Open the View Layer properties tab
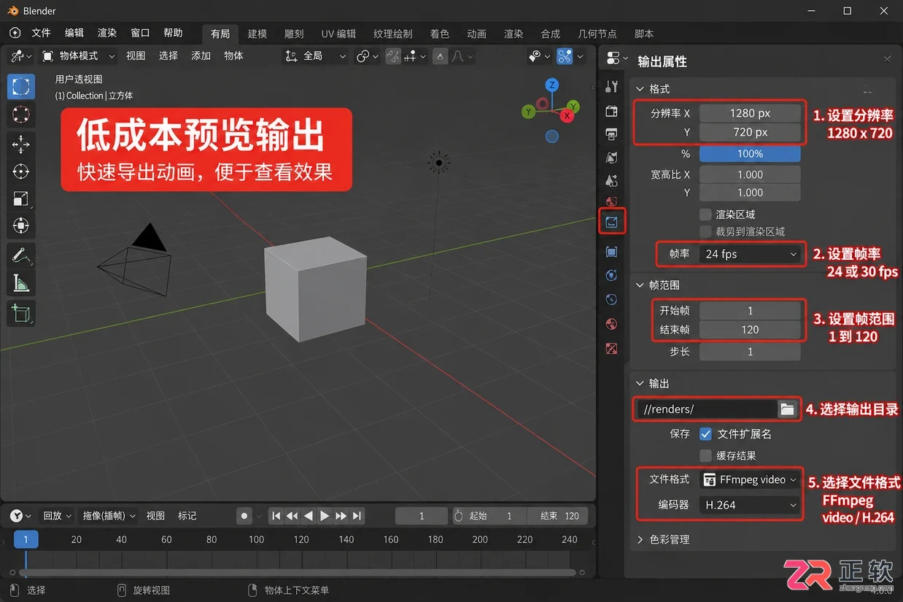The width and height of the screenshot is (903, 602). point(612,158)
